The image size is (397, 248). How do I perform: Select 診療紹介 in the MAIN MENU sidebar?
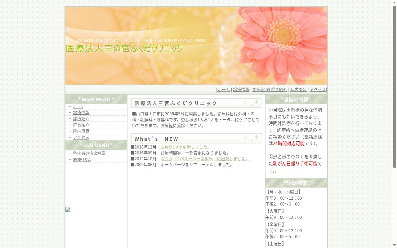81,119
